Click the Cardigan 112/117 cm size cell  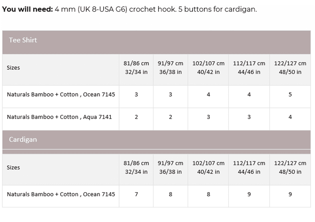pyautogui.click(x=249, y=167)
